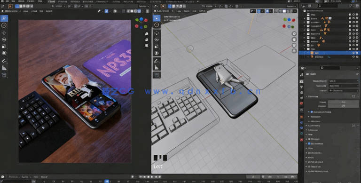Image resolution: width=361 pixels, height=183 pixels.
Task: Open transform orientation dropdown in right viewport header
Action: pyautogui.click(x=209, y=6)
